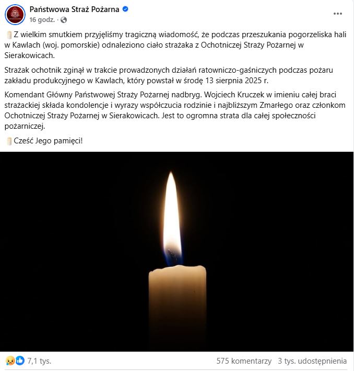View the 3 tys. udostępnienia shares
Viewport: 354px width, 371px height.
coord(312,361)
